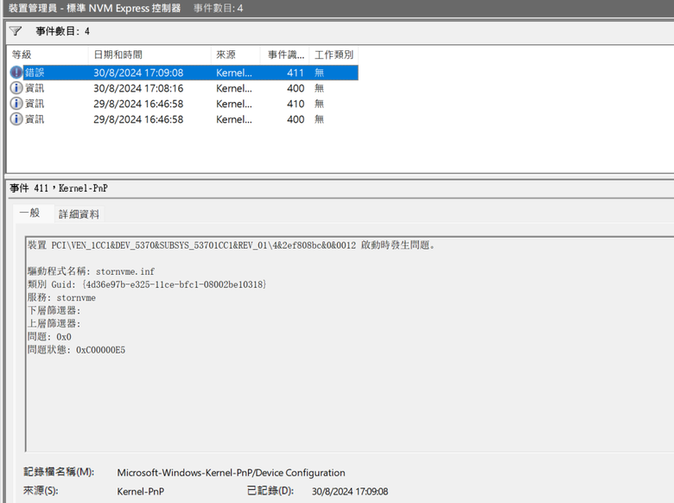Screen dimensions: 674x503
Task: Click the filter funnel icon
Action: click(x=16, y=31)
